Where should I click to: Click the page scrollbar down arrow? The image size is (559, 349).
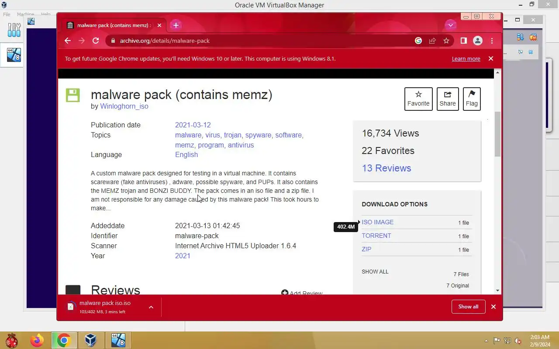click(x=498, y=291)
